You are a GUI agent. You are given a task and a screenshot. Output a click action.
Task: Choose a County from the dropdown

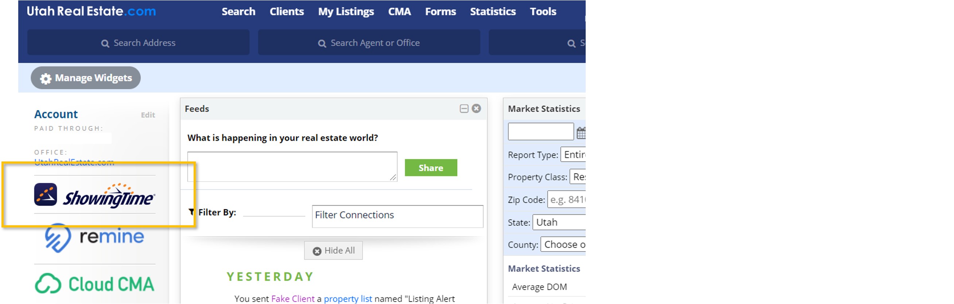[564, 244]
